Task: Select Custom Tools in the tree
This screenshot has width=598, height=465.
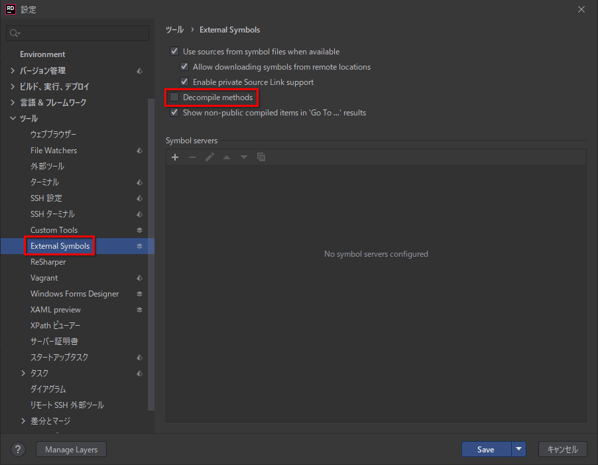Action: pos(54,230)
